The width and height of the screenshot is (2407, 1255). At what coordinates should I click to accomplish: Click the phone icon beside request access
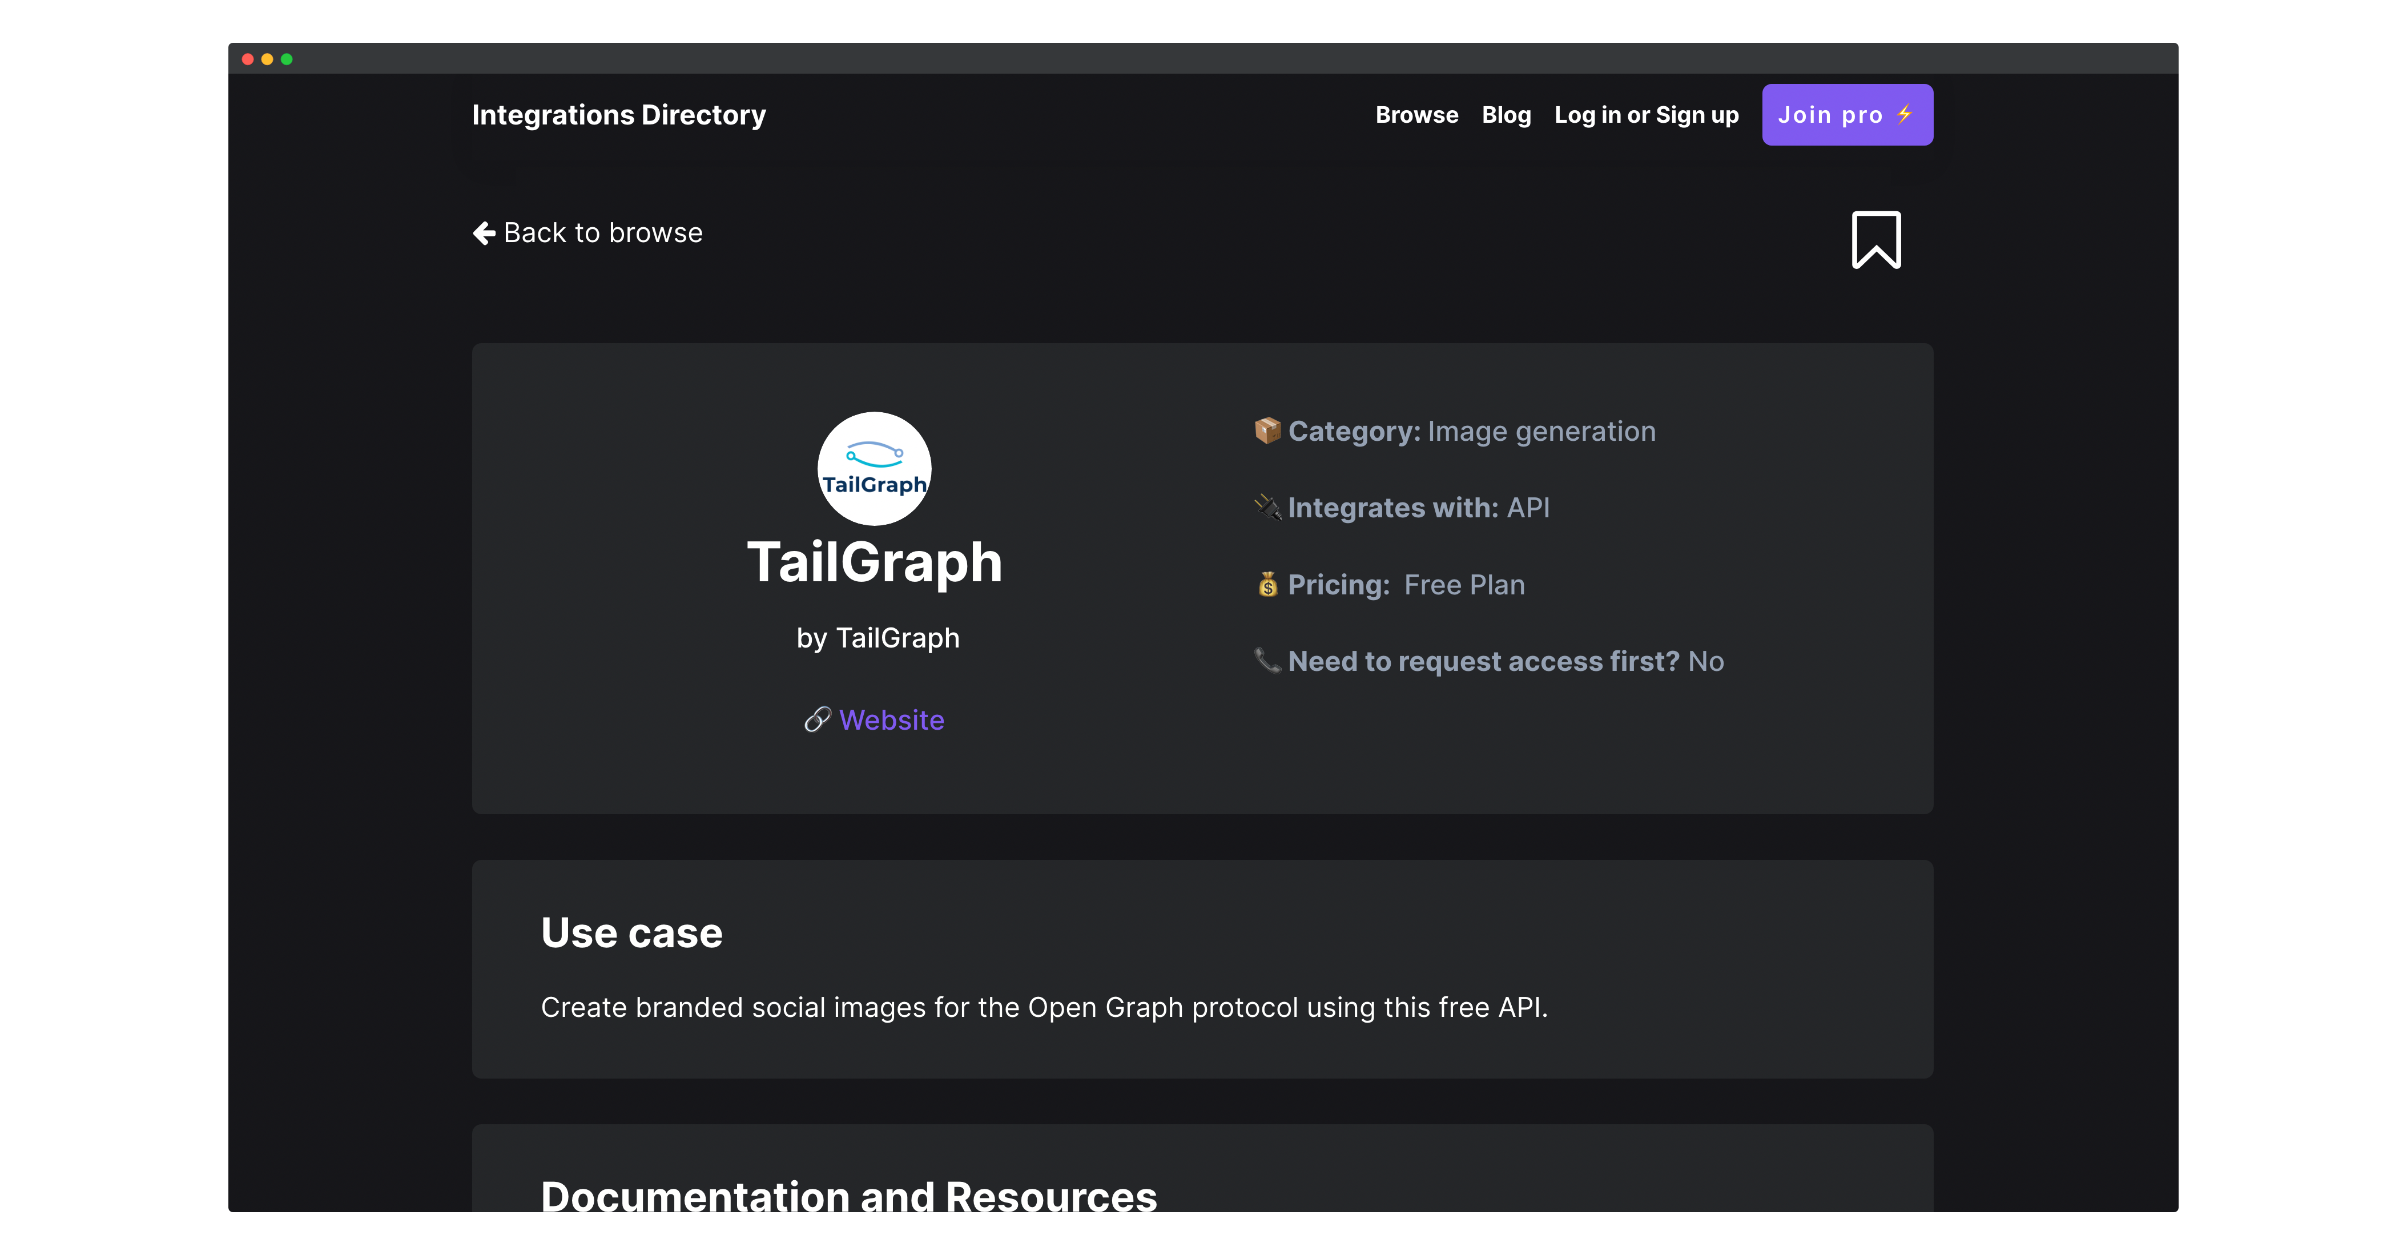[x=1267, y=661]
